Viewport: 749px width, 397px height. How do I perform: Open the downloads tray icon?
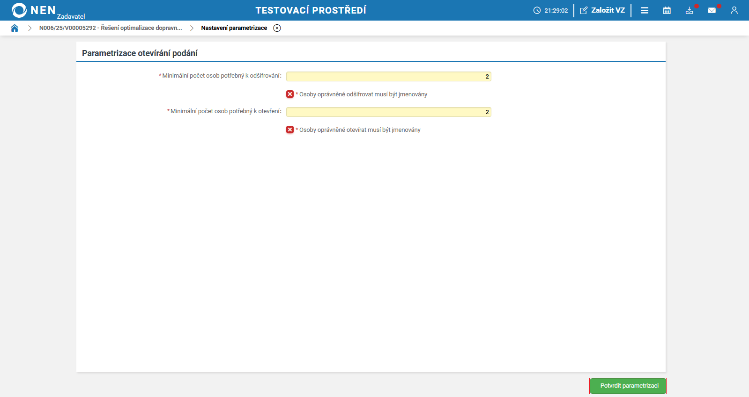tap(690, 10)
